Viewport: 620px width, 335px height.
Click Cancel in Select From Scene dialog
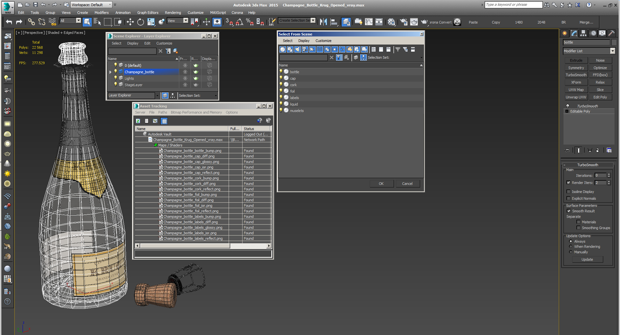click(x=407, y=184)
